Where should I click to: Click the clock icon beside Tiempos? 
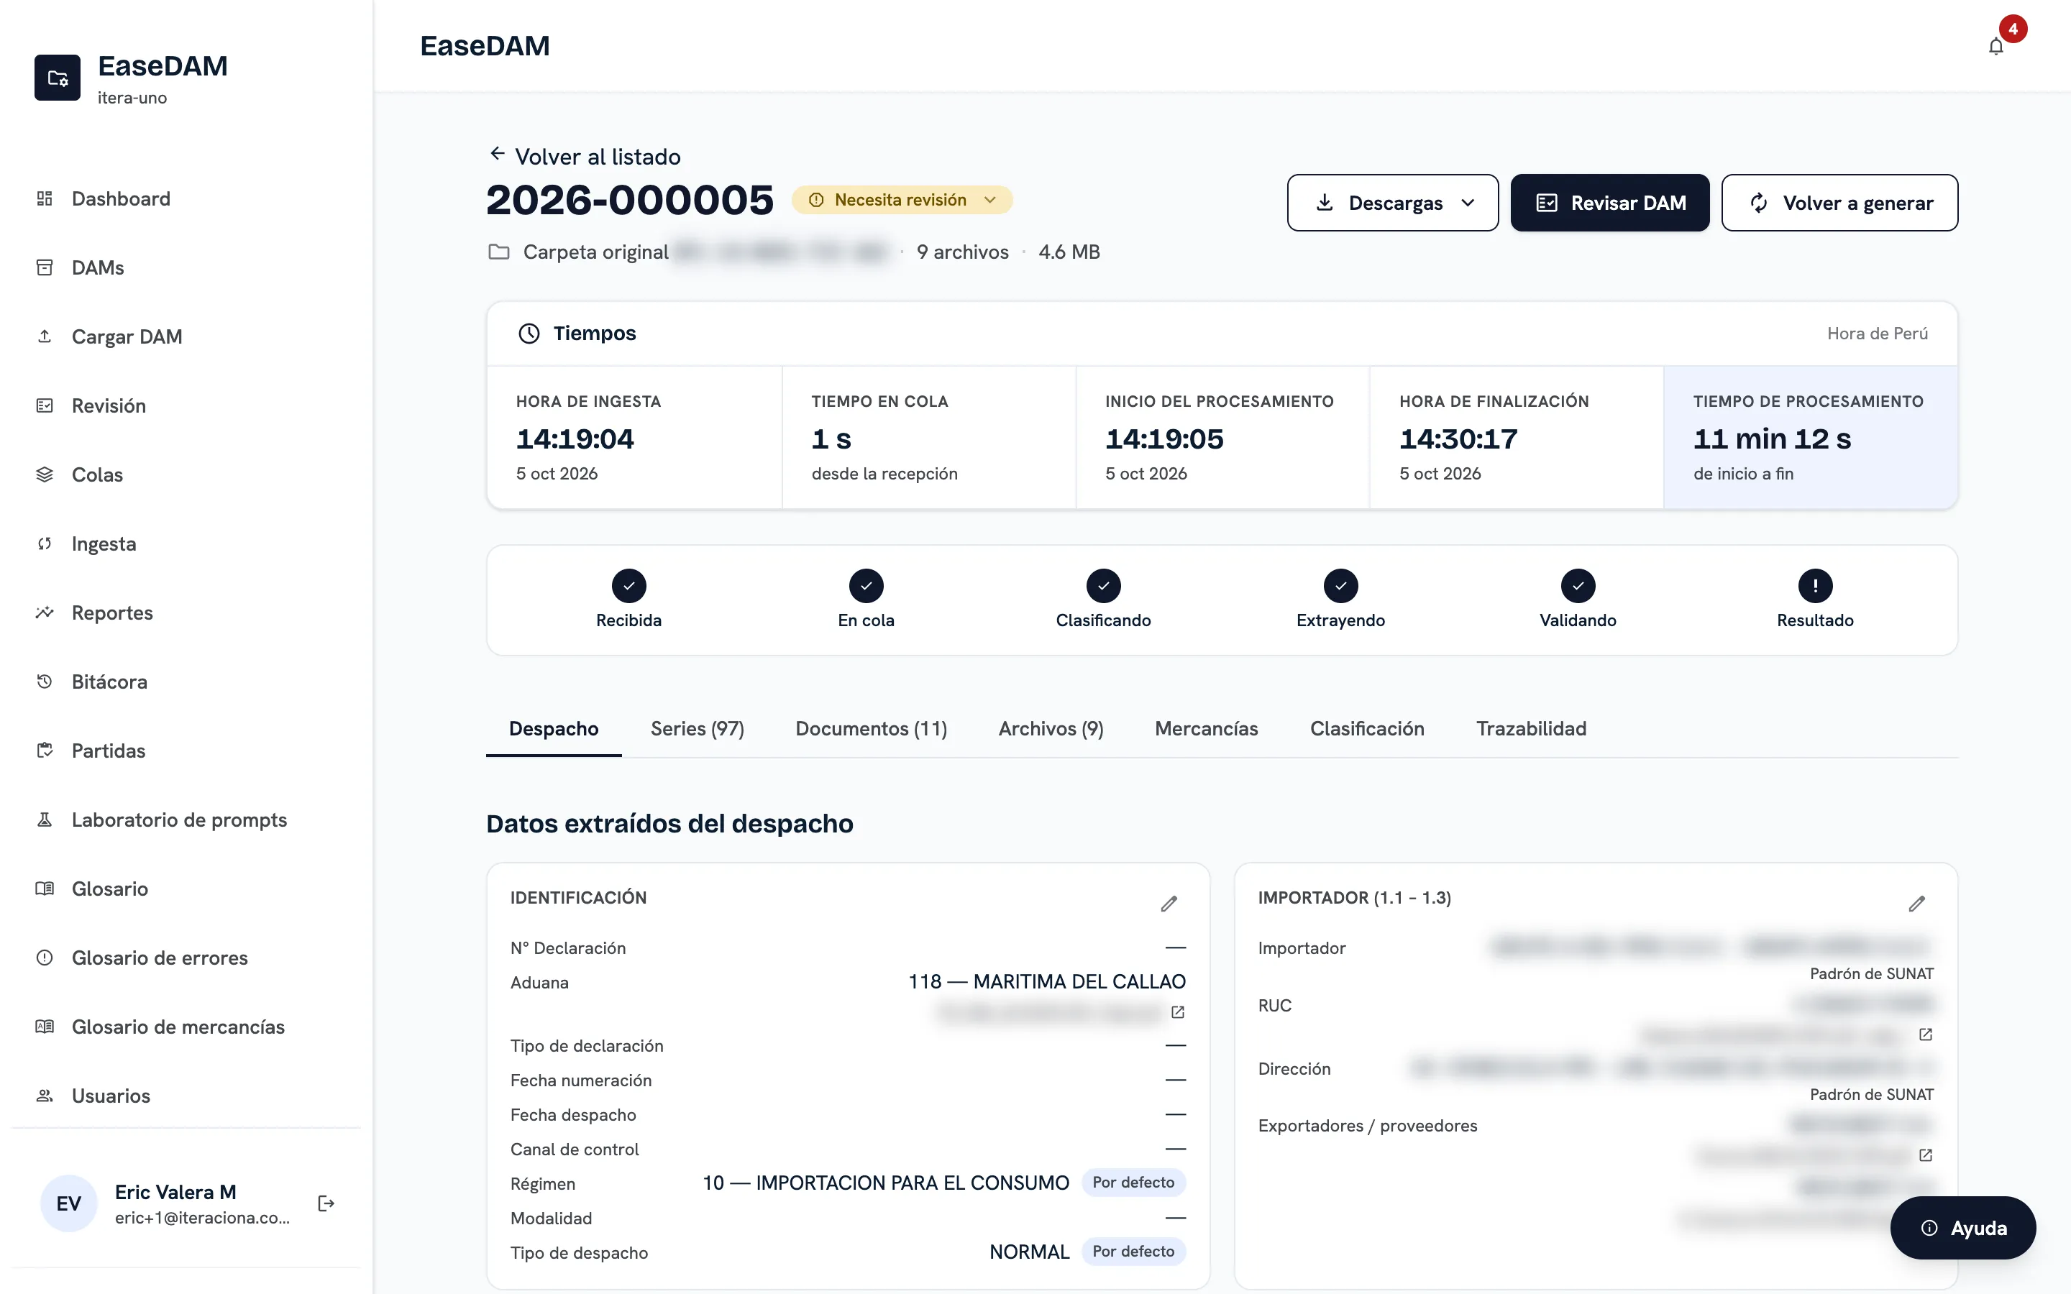point(529,334)
